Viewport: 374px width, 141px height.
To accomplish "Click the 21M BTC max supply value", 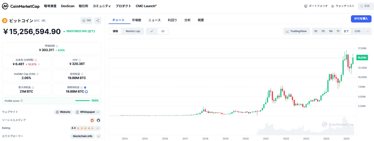I will point(26,92).
